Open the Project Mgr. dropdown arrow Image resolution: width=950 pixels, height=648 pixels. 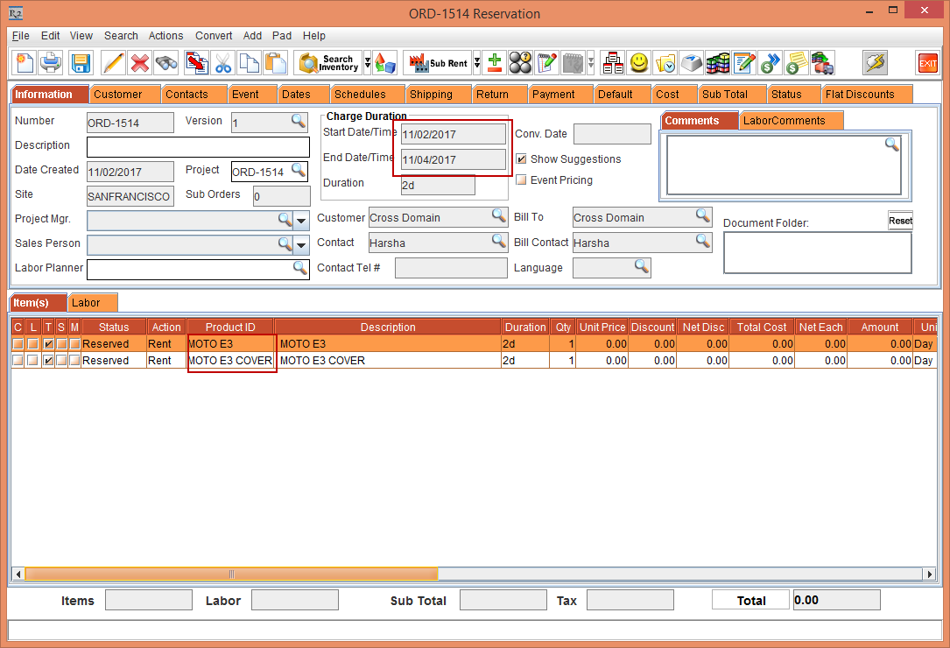click(301, 220)
